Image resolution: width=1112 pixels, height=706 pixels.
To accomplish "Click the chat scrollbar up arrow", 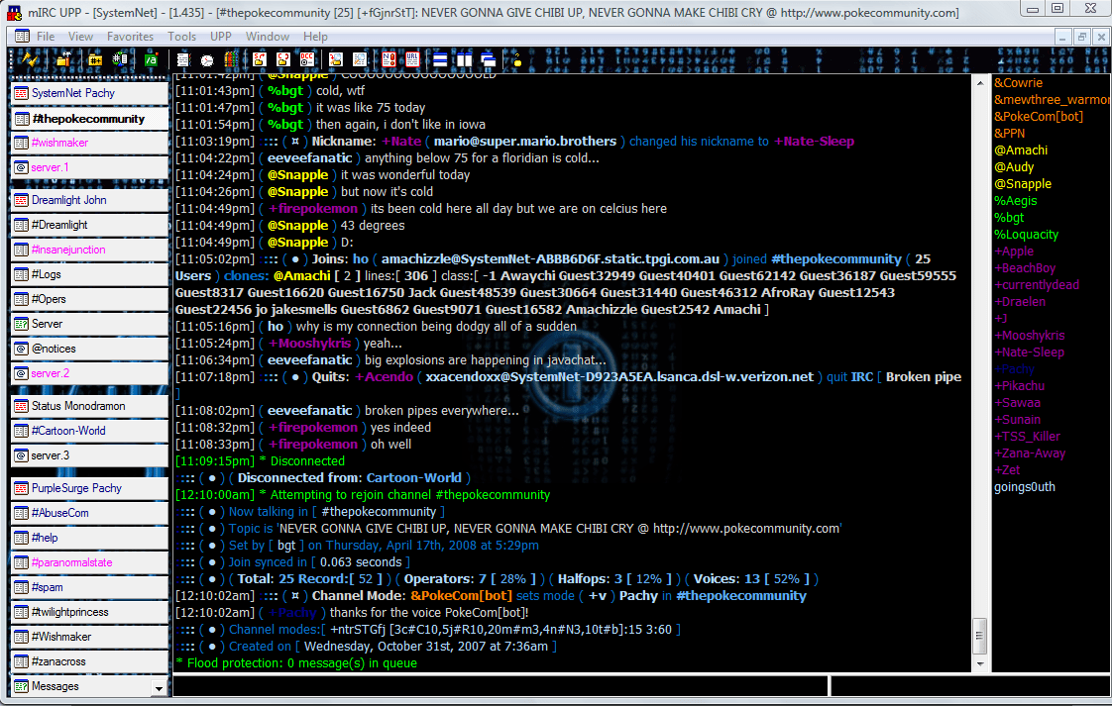I will point(980,83).
